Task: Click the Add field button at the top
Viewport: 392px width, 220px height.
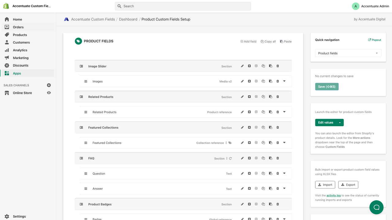Action: point(248,42)
